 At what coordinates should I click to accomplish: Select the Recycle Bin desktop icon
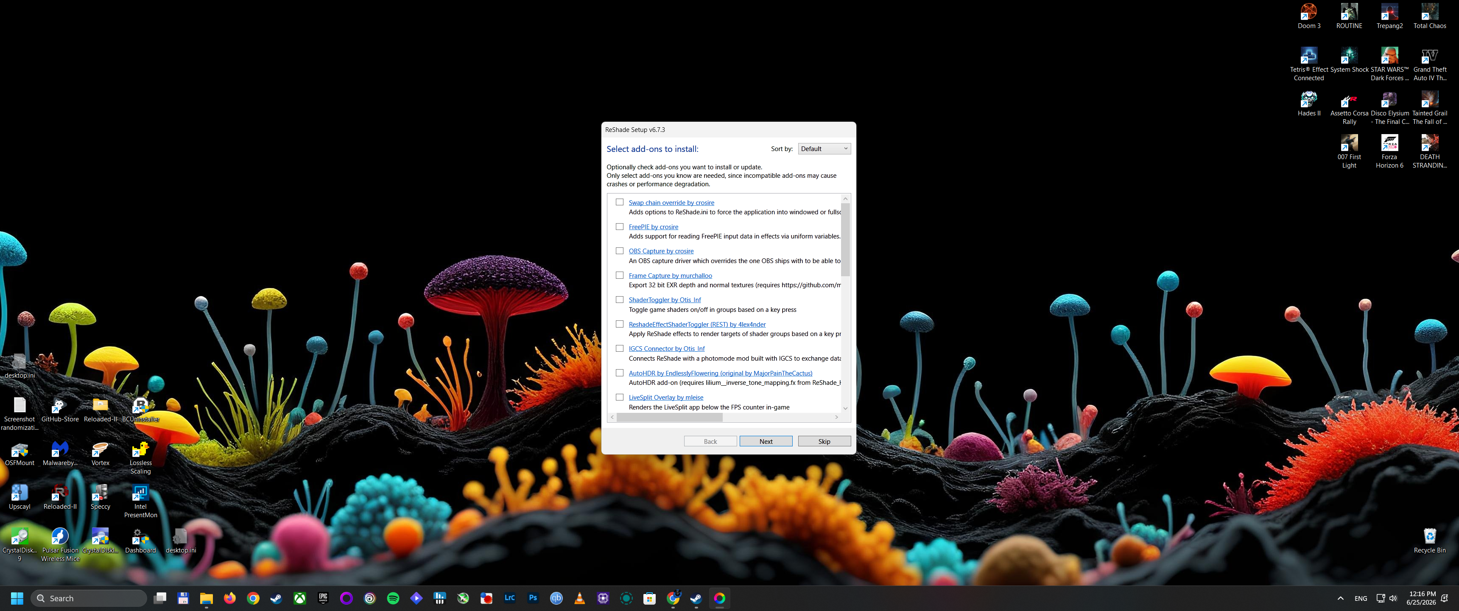1430,541
